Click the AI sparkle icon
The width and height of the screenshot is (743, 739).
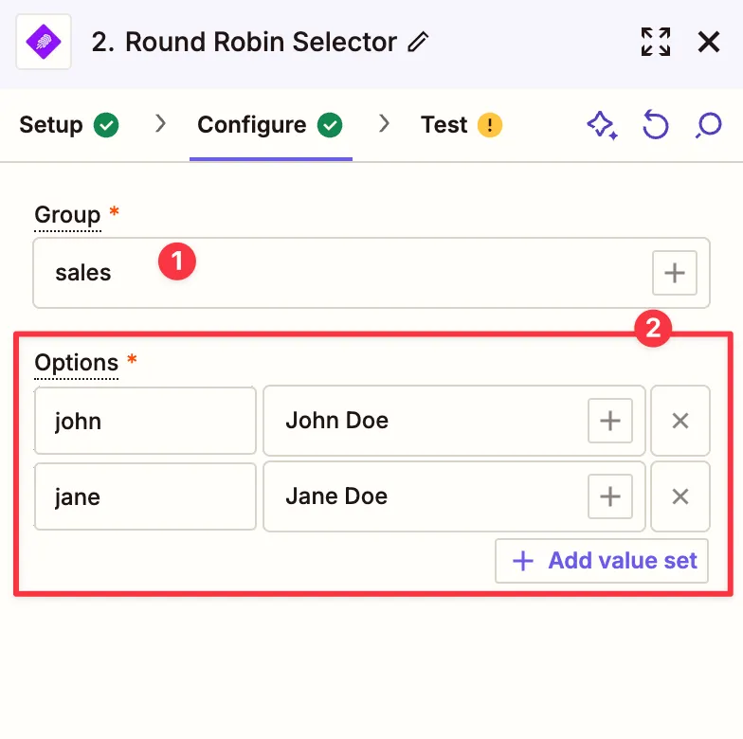pyautogui.click(x=602, y=125)
